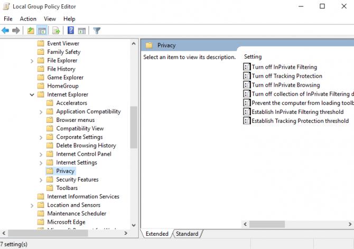The image size is (354, 249).
Task: Select Internet Information Services tree item
Action: tap(83, 196)
